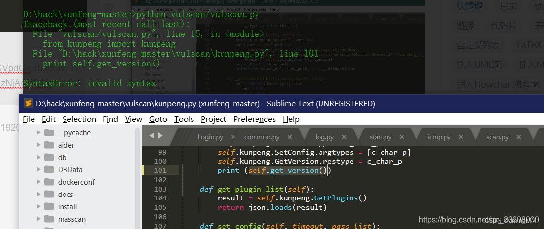
Task: Click the folder icon beside docs
Action: click(x=49, y=195)
